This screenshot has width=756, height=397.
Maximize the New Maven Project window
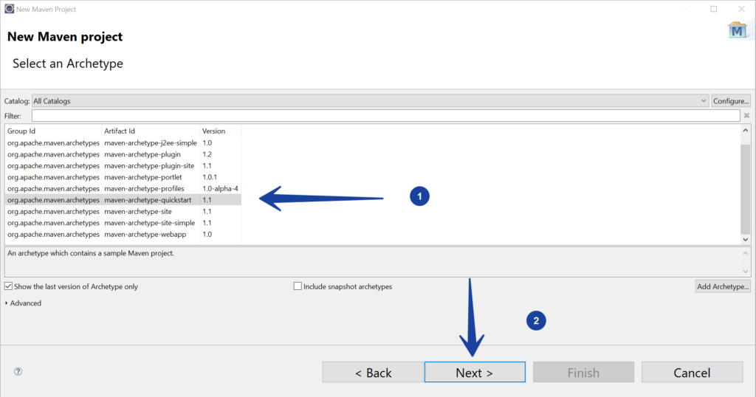tap(714, 9)
